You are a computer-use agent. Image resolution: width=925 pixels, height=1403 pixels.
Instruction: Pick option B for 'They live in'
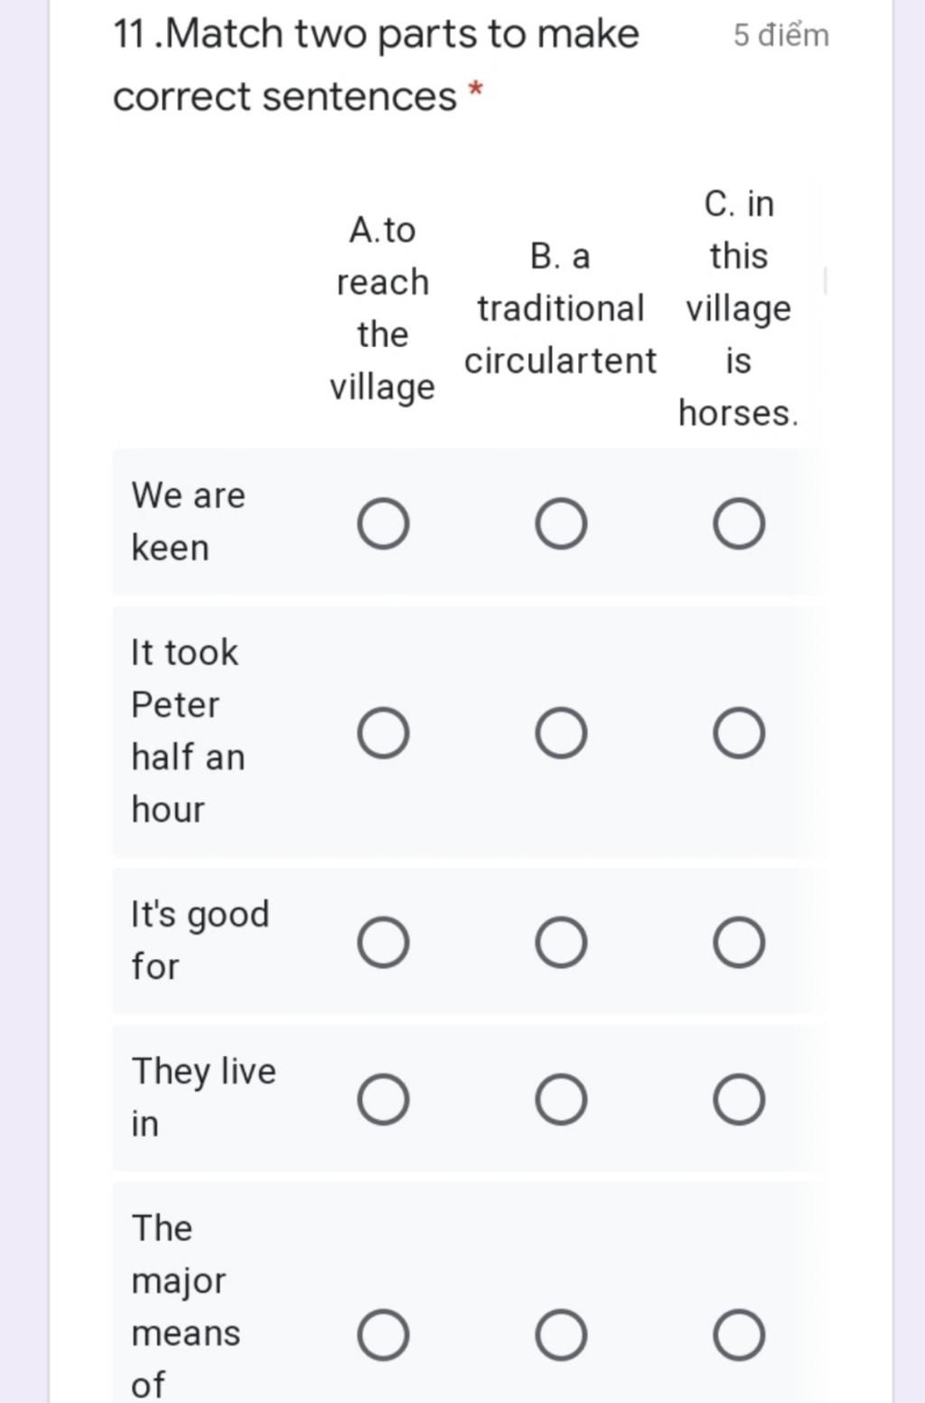pos(561,1099)
